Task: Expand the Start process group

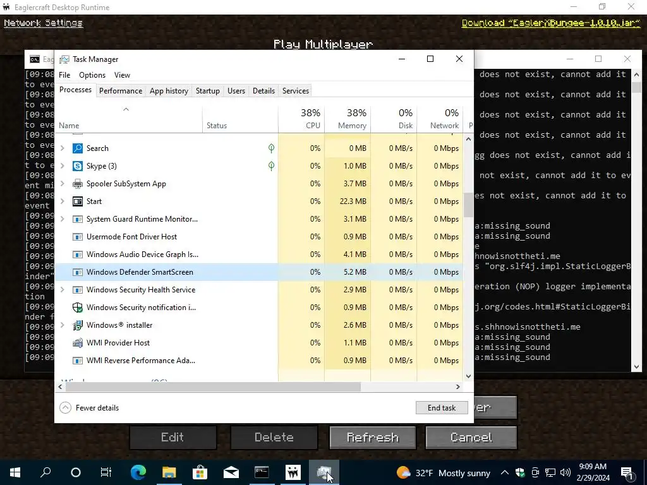Action: click(x=63, y=201)
